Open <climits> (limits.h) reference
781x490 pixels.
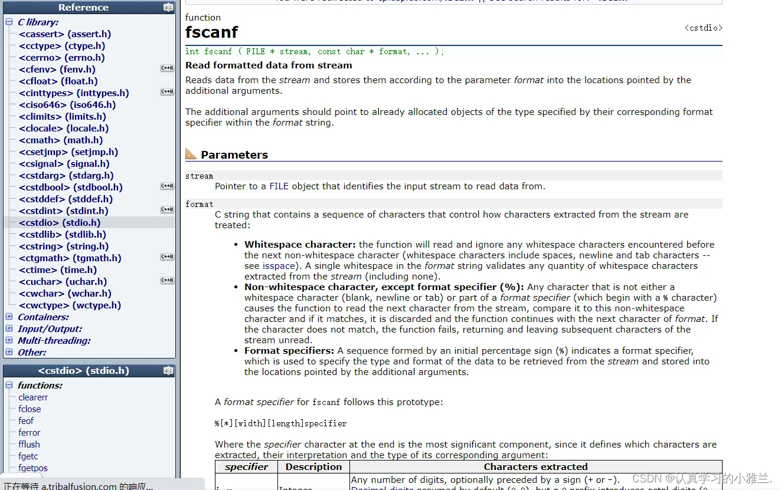click(63, 117)
